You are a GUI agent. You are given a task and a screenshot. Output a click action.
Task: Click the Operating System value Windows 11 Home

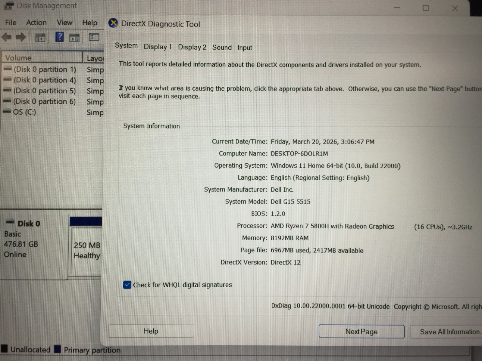coord(336,166)
